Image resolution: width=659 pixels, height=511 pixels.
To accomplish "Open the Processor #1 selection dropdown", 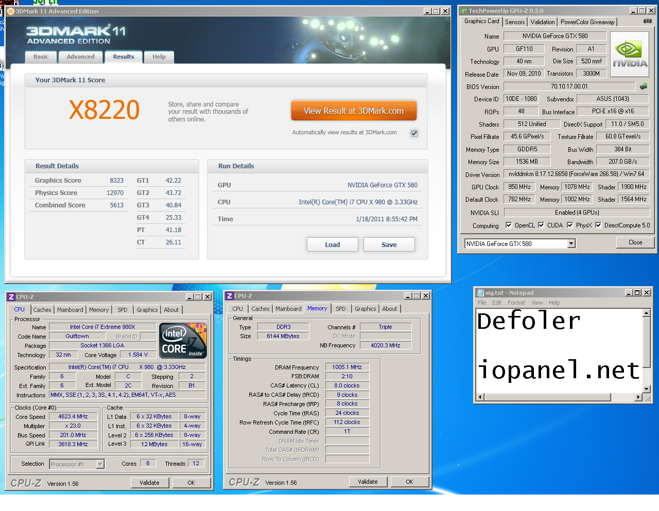I will point(100,464).
